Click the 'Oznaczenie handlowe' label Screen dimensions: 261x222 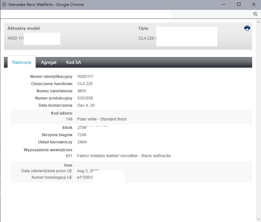click(52, 84)
